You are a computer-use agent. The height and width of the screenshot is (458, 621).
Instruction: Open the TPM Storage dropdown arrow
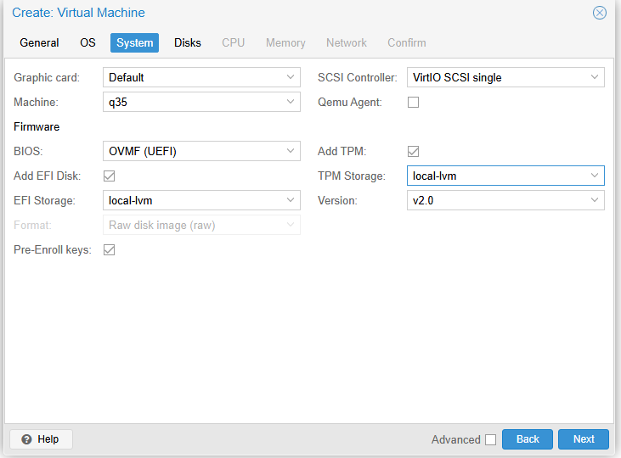594,176
